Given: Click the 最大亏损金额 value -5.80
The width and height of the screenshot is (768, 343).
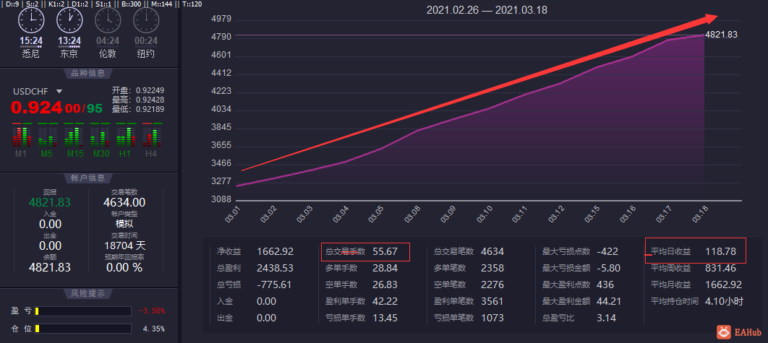Looking at the screenshot, I should click(x=609, y=268).
